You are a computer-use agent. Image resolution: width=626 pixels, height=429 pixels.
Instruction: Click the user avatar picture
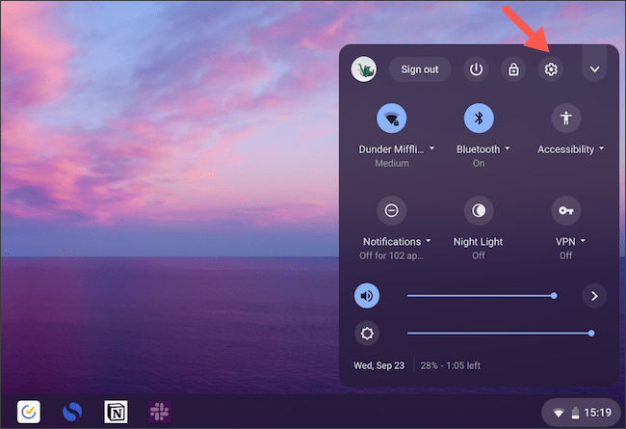[364, 69]
